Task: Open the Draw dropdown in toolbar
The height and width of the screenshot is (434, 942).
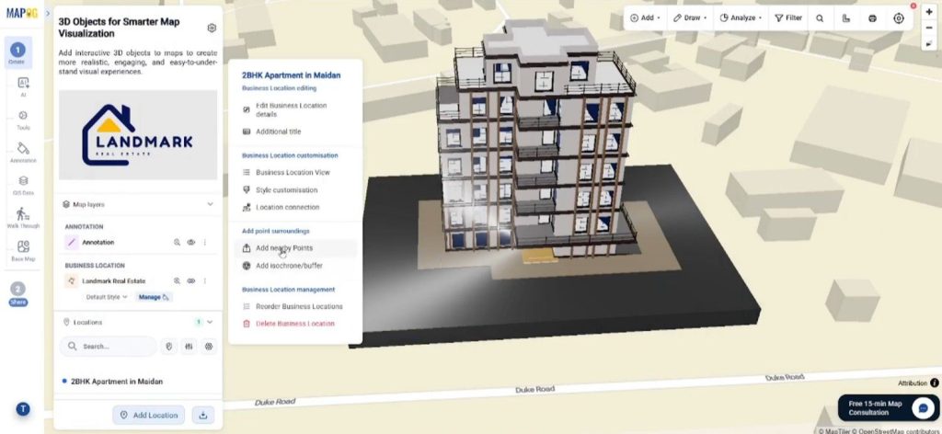Action: (x=690, y=18)
